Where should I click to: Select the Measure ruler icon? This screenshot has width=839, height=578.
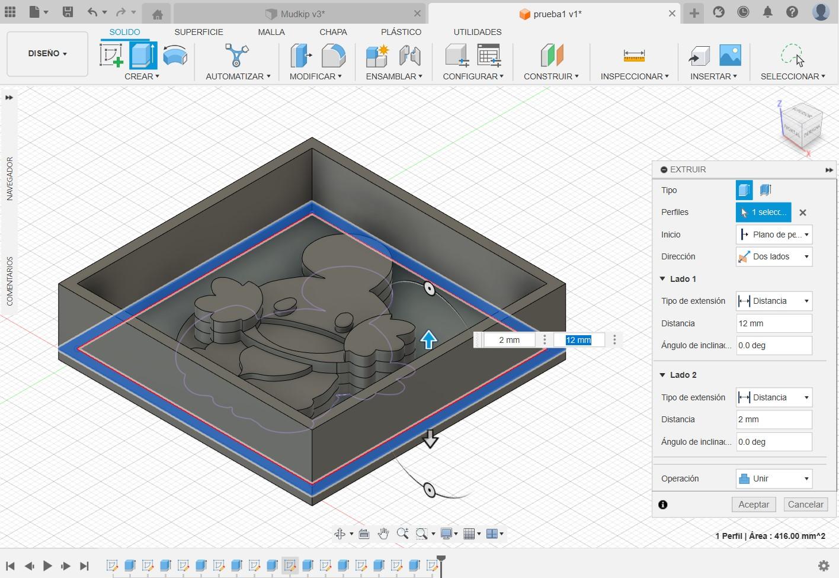pos(633,56)
